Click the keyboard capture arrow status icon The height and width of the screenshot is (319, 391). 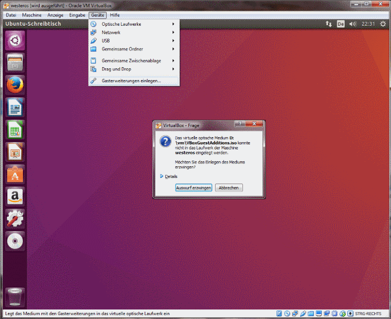[350, 313]
